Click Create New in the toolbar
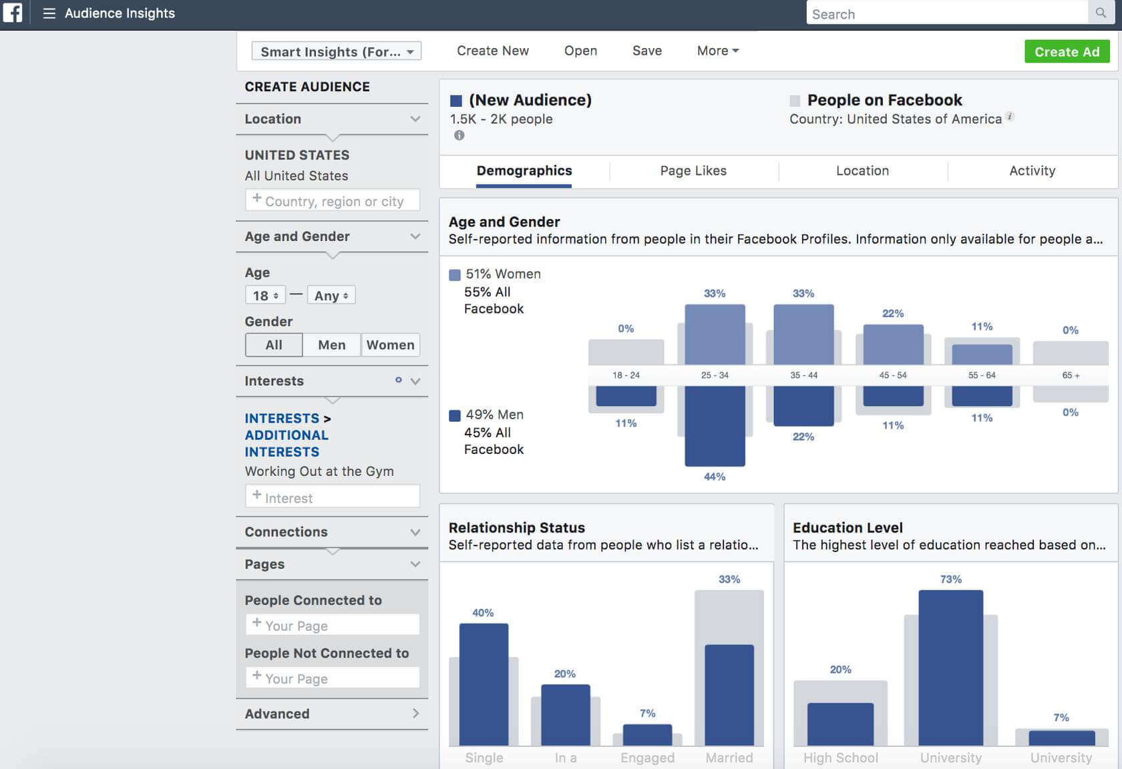This screenshot has height=769, width=1122. click(x=493, y=51)
